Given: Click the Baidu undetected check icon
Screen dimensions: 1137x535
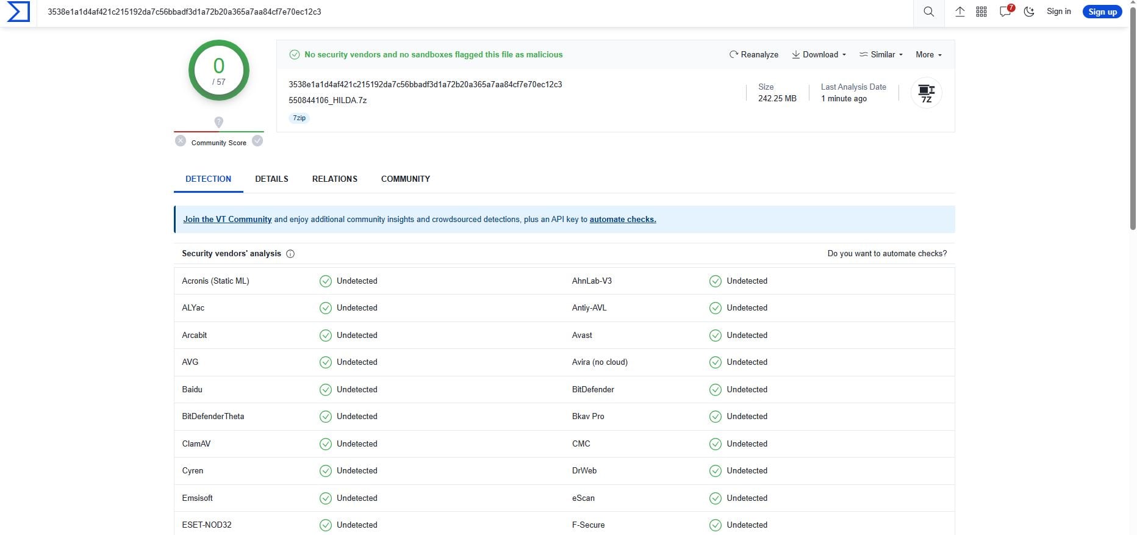Looking at the screenshot, I should (x=326, y=390).
